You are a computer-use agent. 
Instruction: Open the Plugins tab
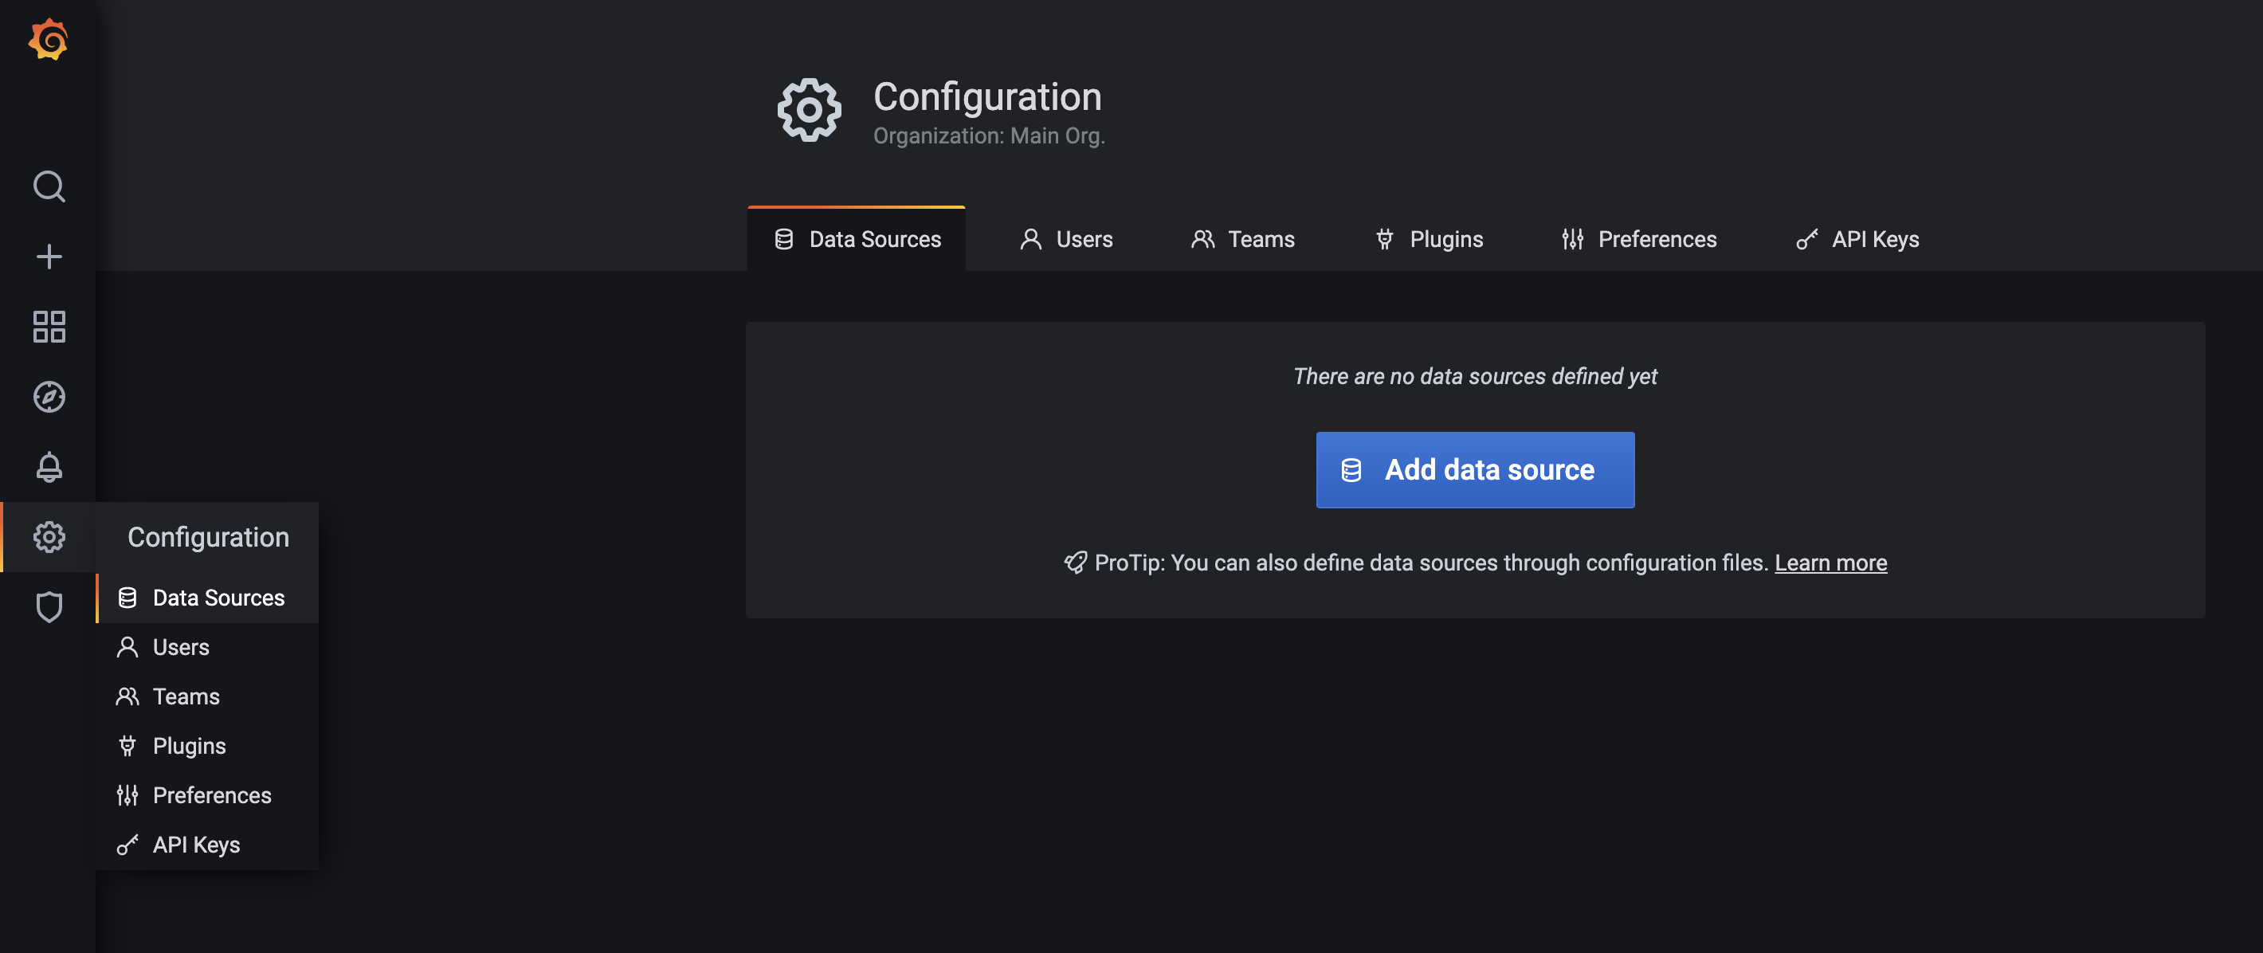[x=1429, y=239]
